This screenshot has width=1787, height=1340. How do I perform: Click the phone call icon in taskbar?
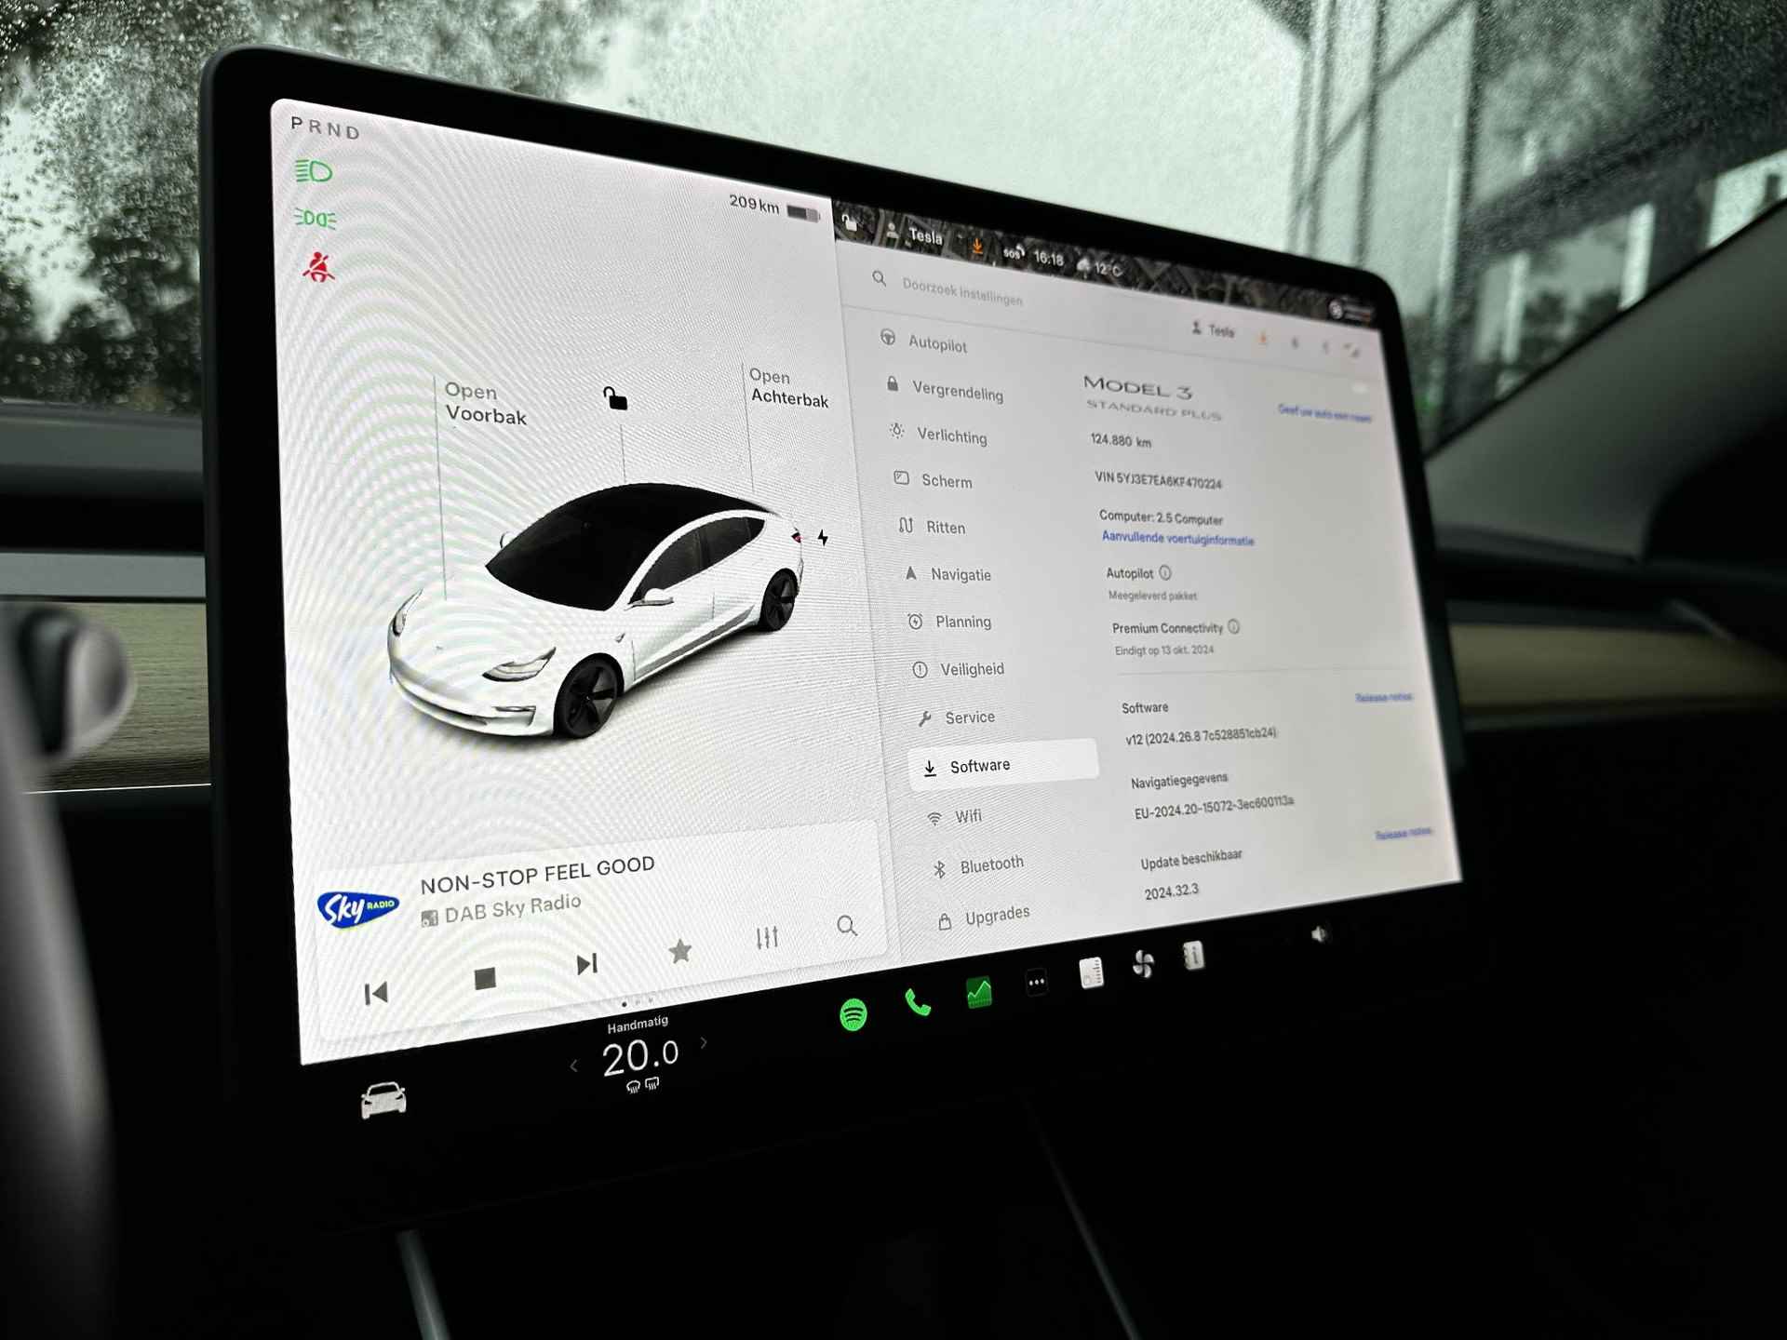(916, 1005)
